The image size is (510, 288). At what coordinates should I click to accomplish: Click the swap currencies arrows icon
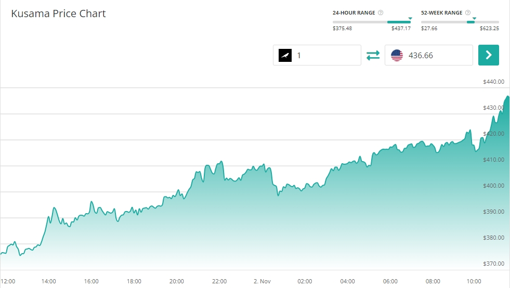pyautogui.click(x=373, y=55)
